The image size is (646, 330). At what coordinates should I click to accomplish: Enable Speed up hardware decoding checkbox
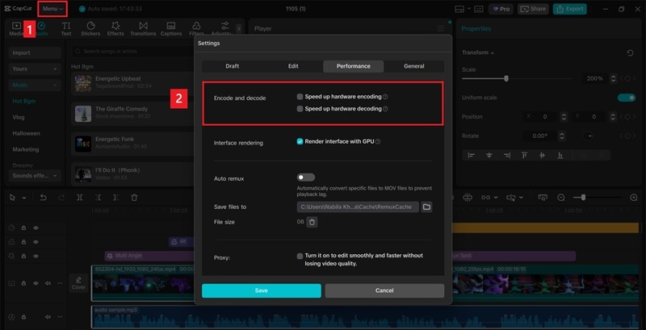300,109
